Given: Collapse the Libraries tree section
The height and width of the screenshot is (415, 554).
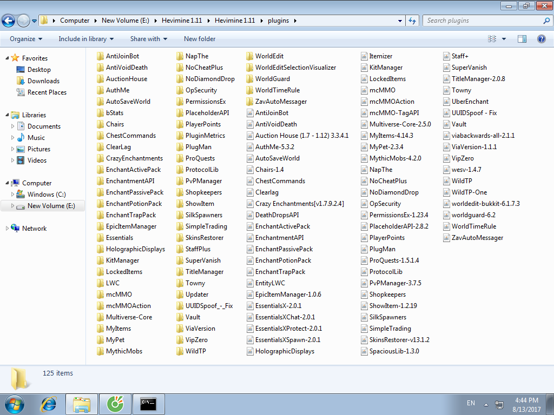Looking at the screenshot, I should 7,115.
